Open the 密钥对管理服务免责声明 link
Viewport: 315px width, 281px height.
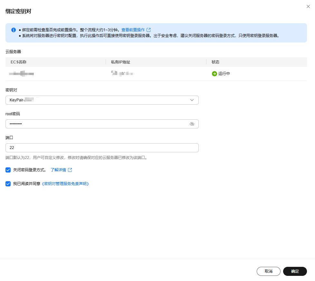pyautogui.click(x=65, y=184)
